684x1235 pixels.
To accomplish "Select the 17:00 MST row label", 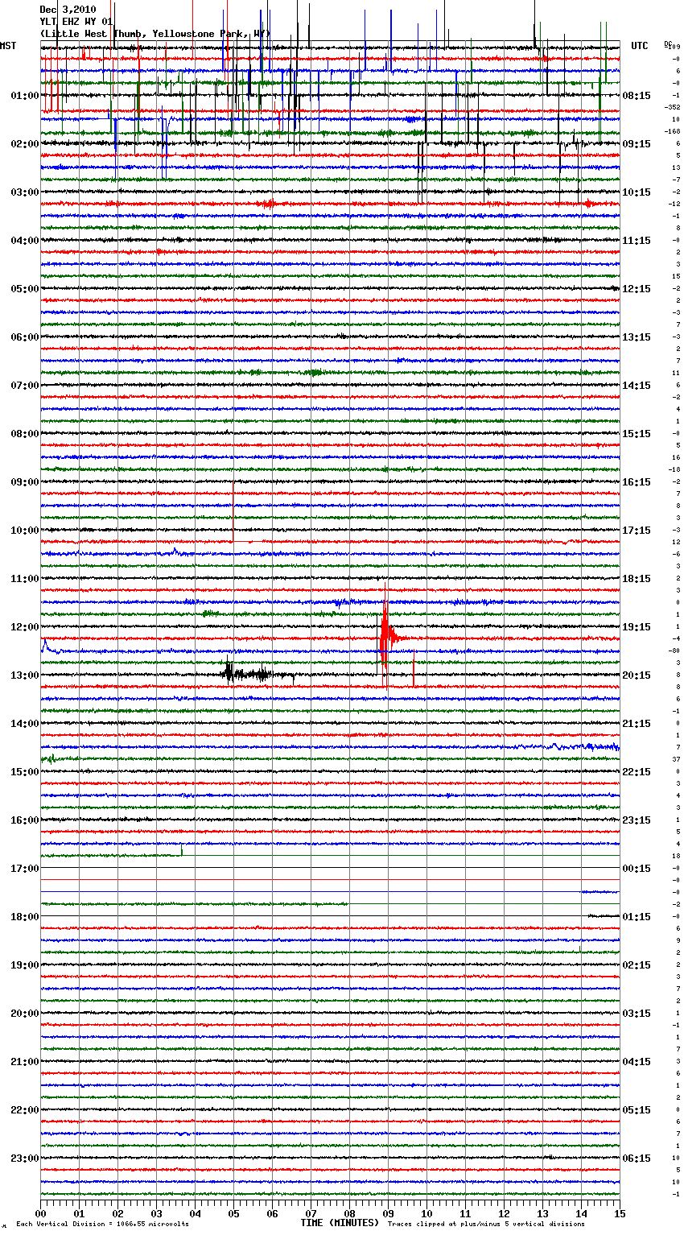I will pyautogui.click(x=25, y=868).
